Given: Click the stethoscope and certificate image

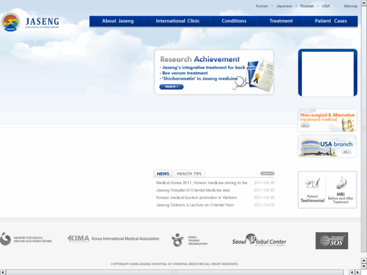Looking at the screenshot, I should (x=254, y=74).
